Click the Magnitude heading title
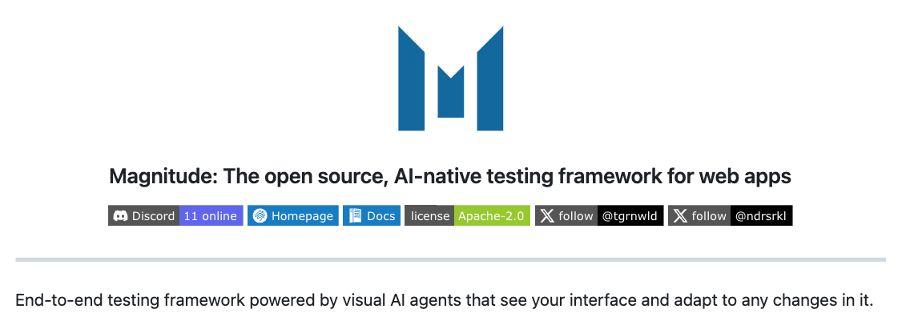The height and width of the screenshot is (333, 906). [x=450, y=177]
